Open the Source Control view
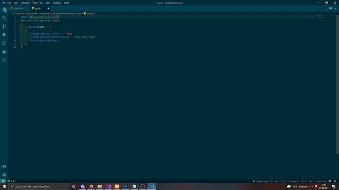The image size is (339, 190). [4, 26]
